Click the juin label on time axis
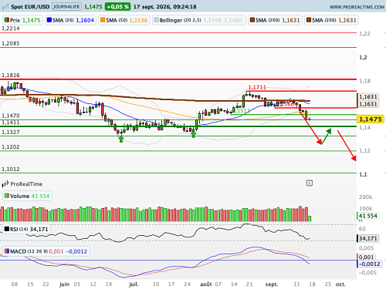Screen dimensions: 386x289 [x=64, y=284]
